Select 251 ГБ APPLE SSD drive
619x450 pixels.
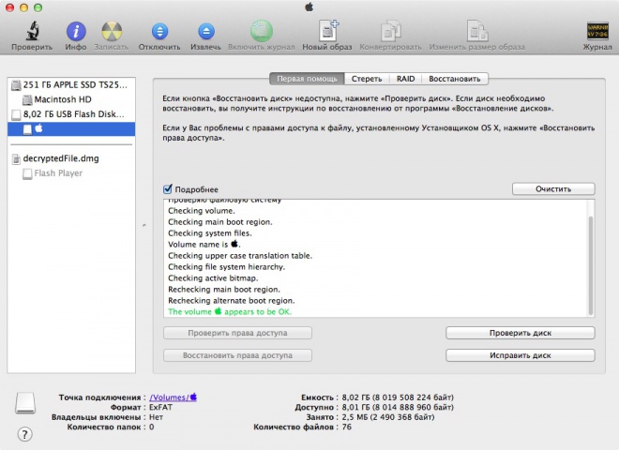coord(71,85)
